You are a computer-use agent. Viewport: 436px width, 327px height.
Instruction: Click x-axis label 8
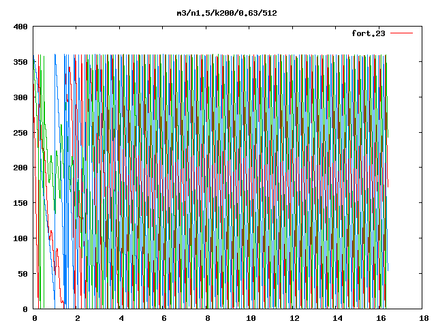pyautogui.click(x=208, y=318)
